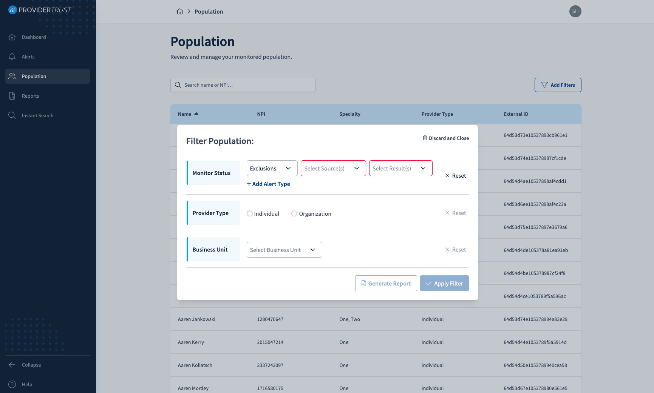Click the home icon in breadcrumb
The height and width of the screenshot is (393, 654).
tap(180, 11)
